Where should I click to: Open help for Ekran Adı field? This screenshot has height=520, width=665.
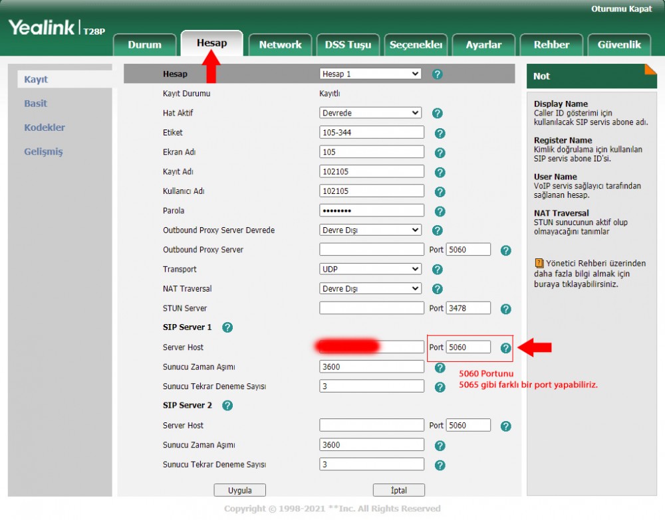coord(440,153)
